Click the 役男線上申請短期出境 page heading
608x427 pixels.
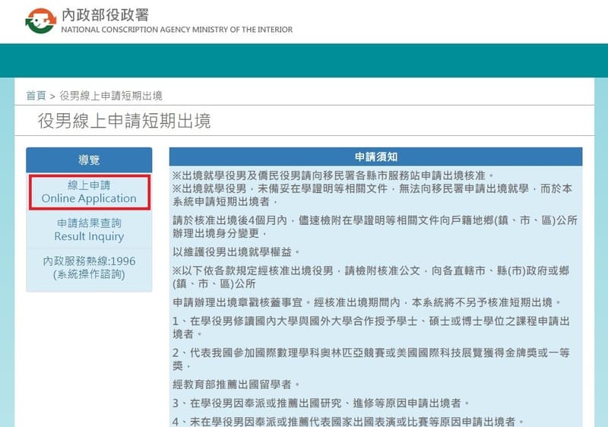click(x=125, y=121)
